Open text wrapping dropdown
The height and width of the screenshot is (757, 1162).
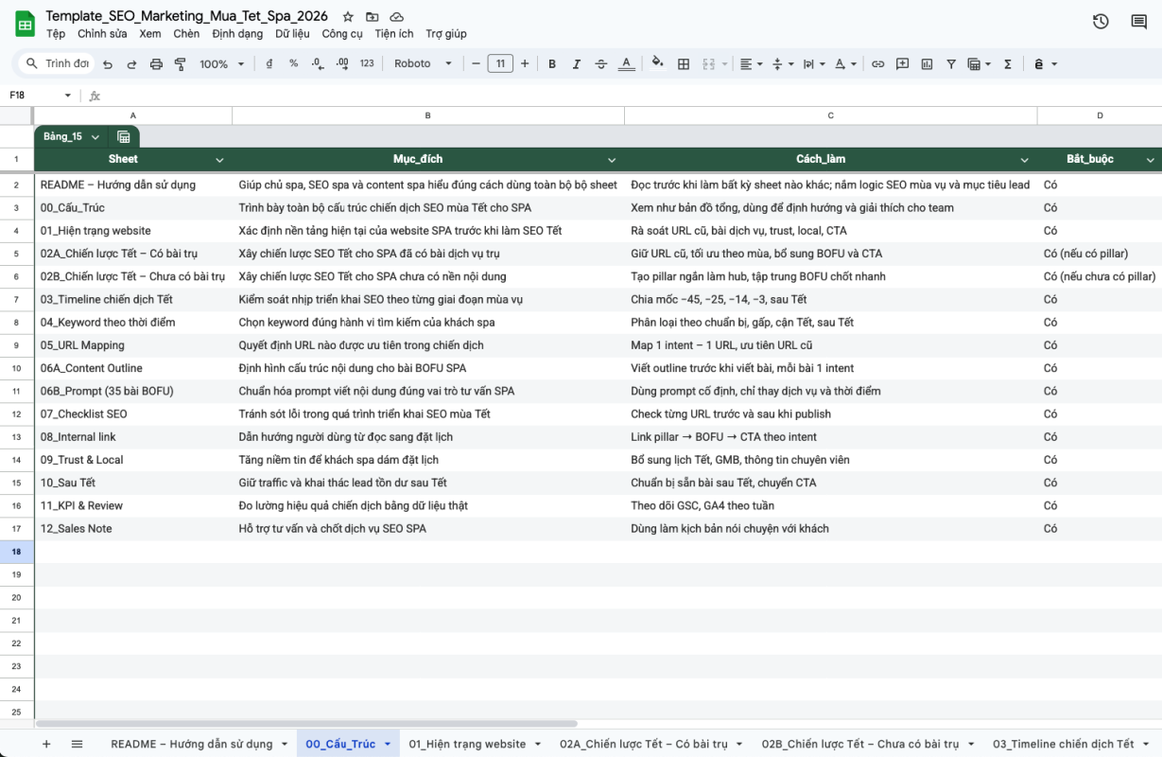pos(813,63)
